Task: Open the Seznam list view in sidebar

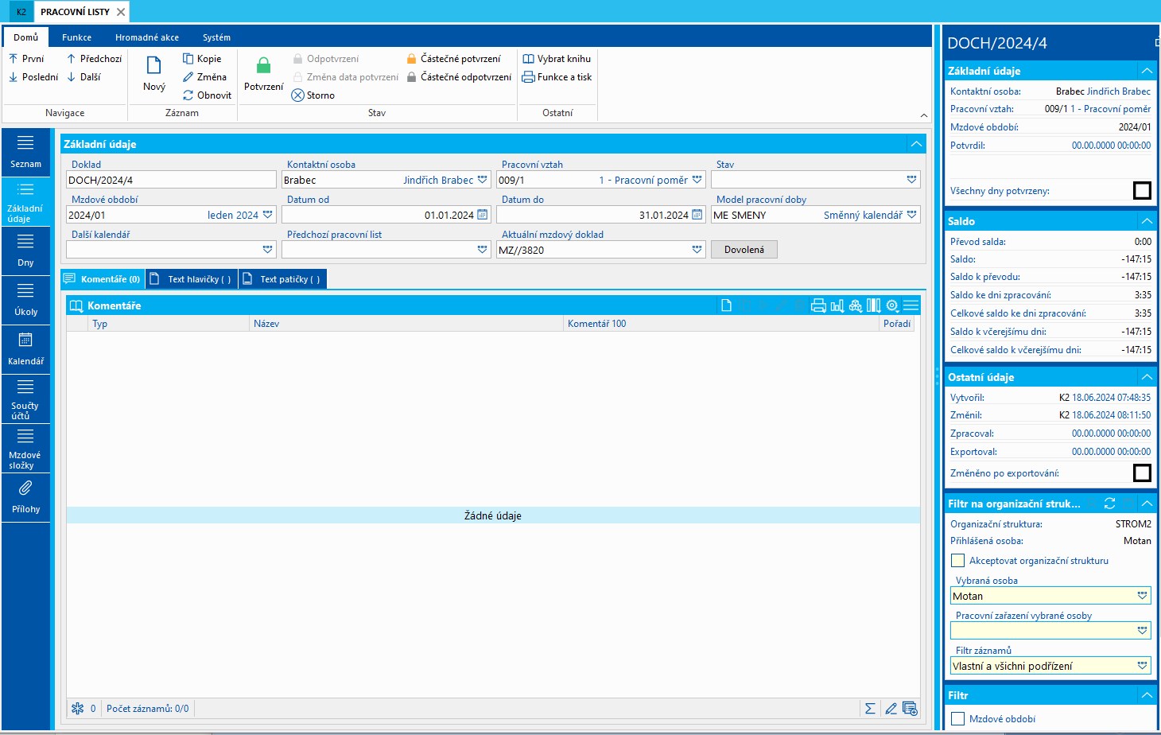Action: pos(25,152)
